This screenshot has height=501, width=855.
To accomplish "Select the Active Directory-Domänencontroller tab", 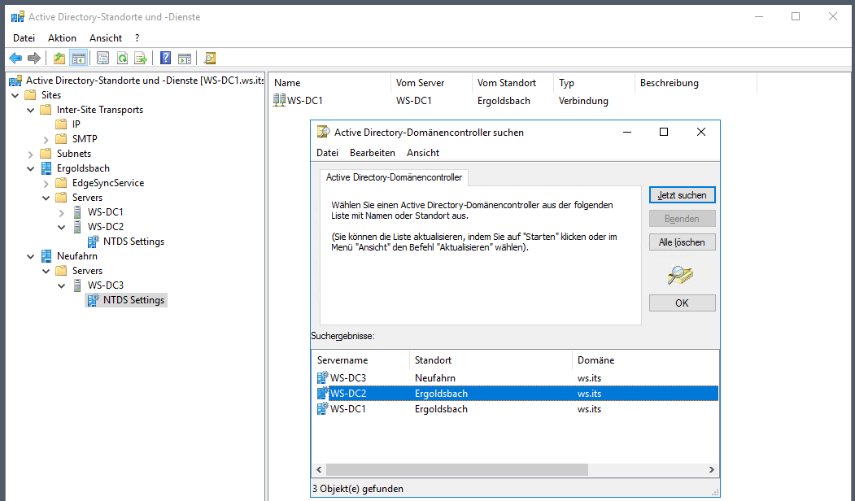I will (394, 177).
